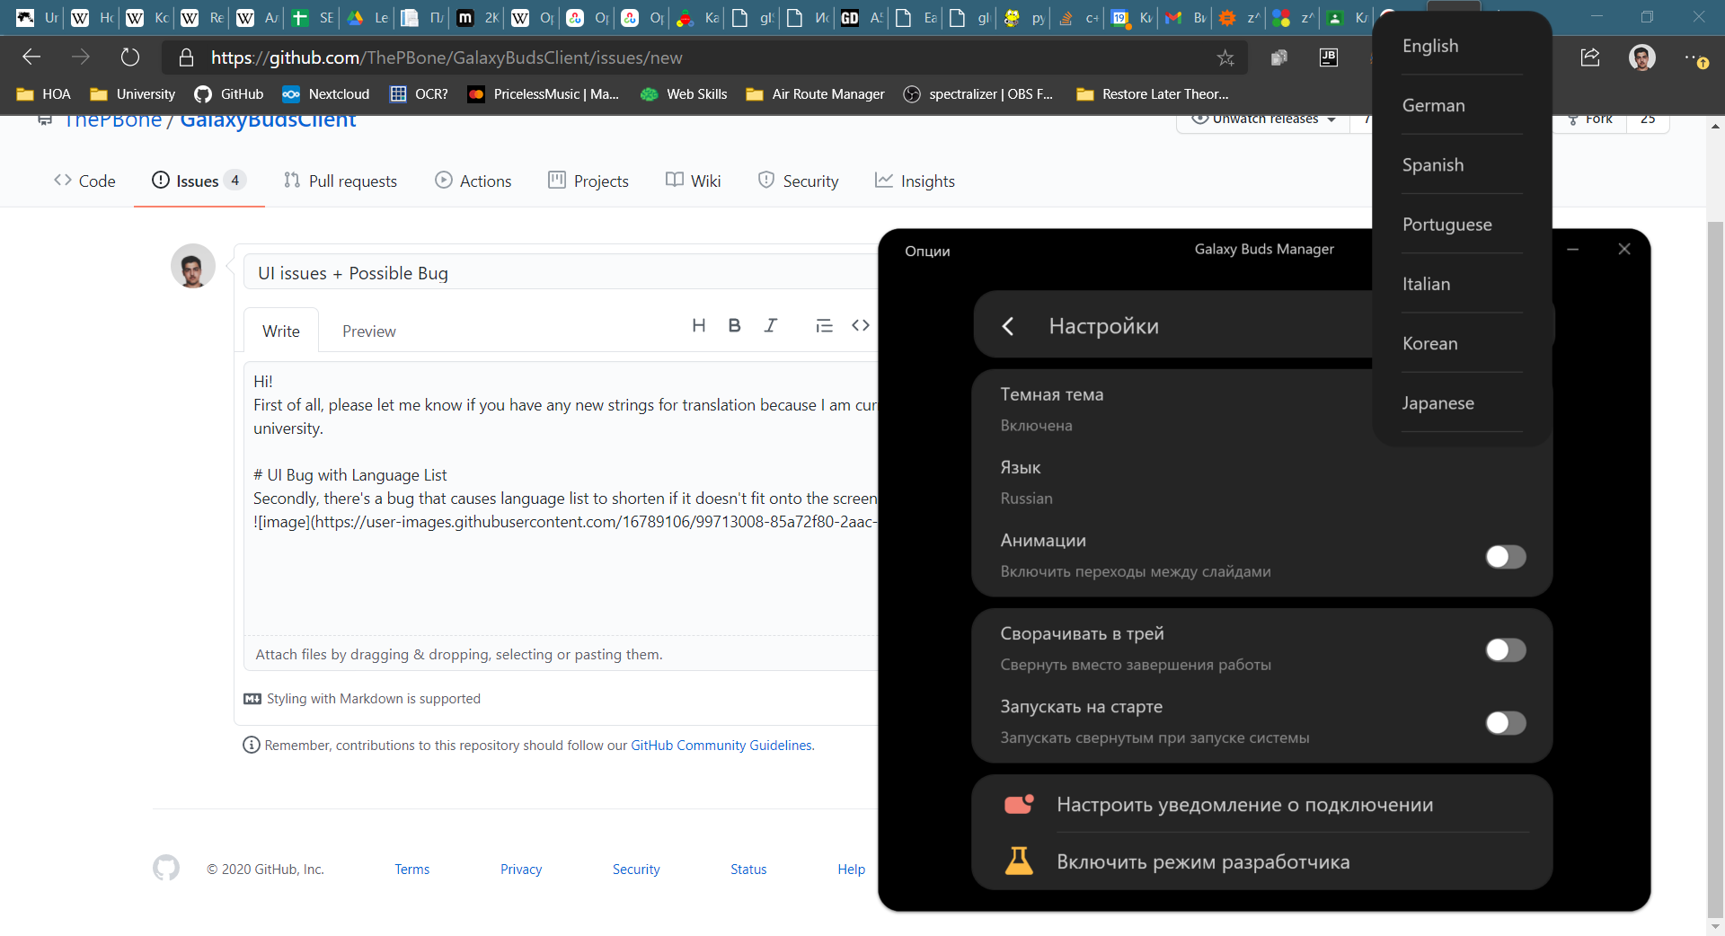Go back in Galaxy Buds Manager settings
Viewport: 1725px width, 936px height.
[1008, 326]
